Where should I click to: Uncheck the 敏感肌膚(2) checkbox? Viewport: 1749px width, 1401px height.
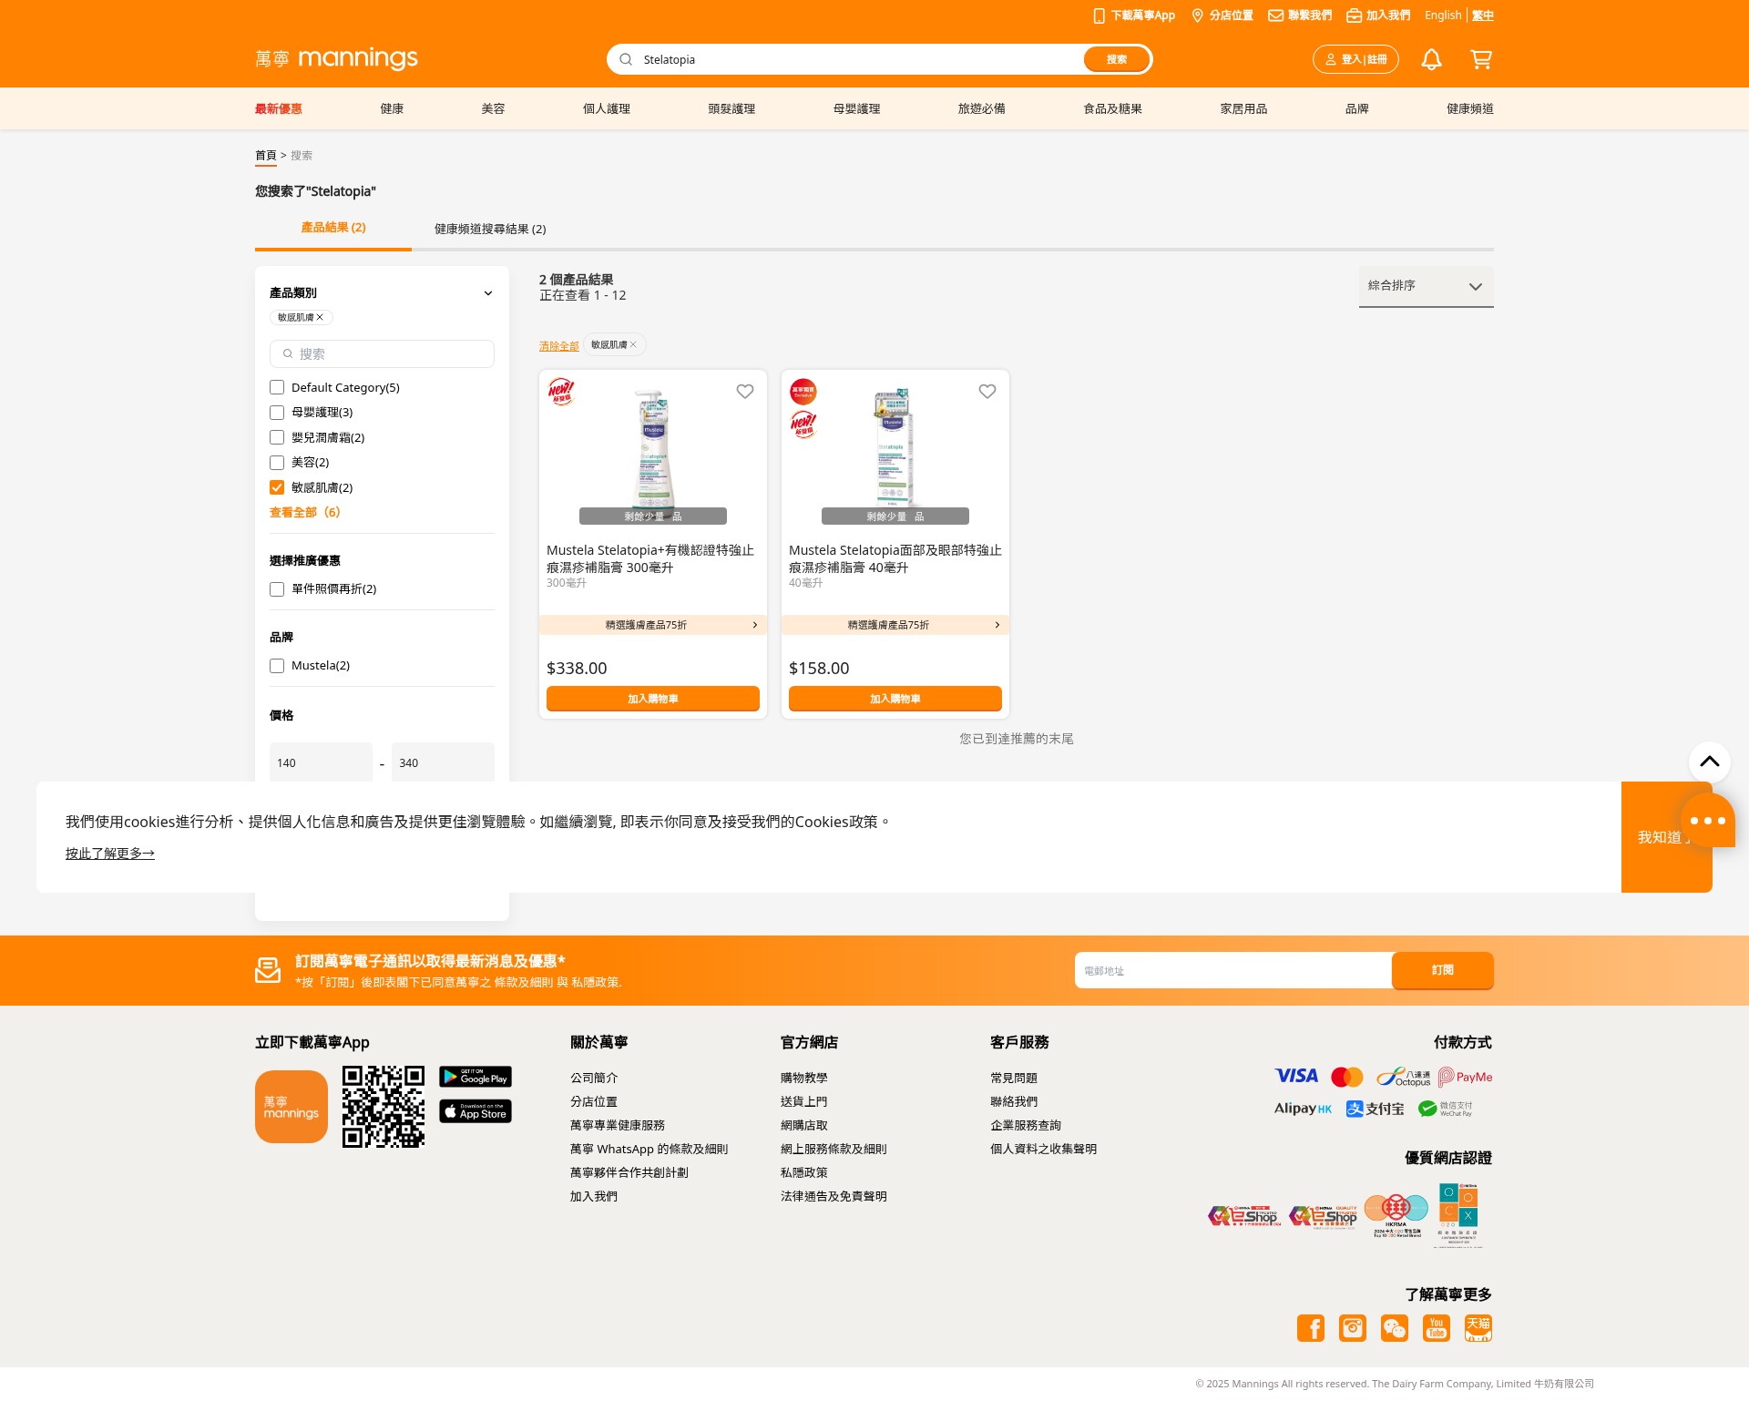(x=277, y=487)
